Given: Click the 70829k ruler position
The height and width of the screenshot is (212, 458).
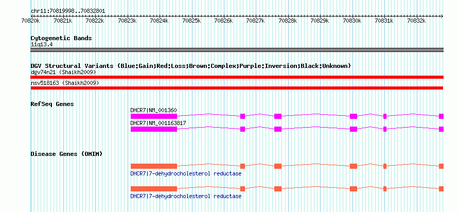Looking at the screenshot, I should click(320, 21).
